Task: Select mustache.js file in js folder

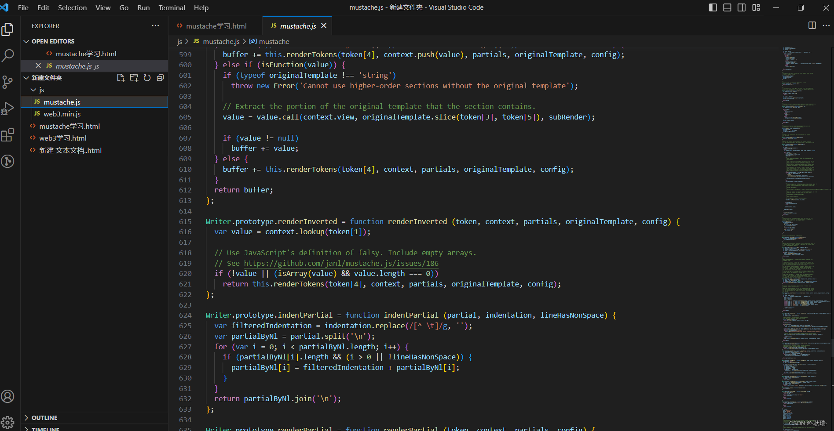Action: pyautogui.click(x=94, y=102)
